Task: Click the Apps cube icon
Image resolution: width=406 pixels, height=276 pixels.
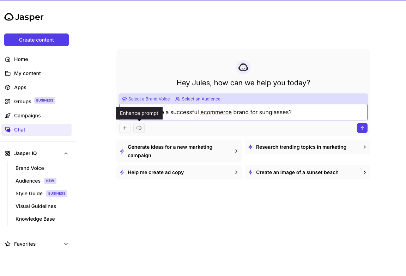Action: (x=8, y=87)
